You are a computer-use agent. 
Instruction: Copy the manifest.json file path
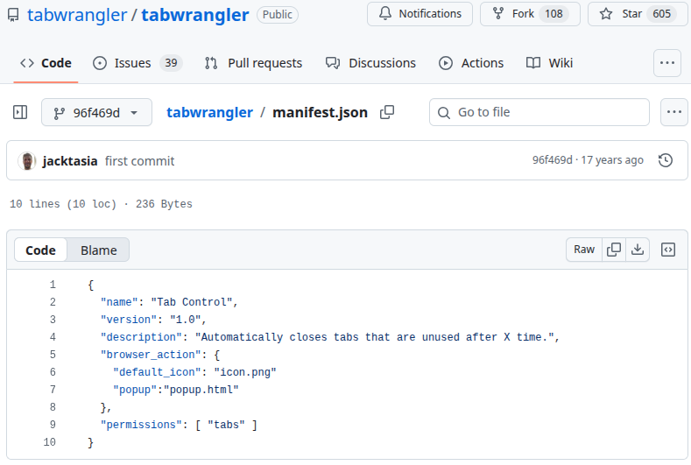pos(387,112)
